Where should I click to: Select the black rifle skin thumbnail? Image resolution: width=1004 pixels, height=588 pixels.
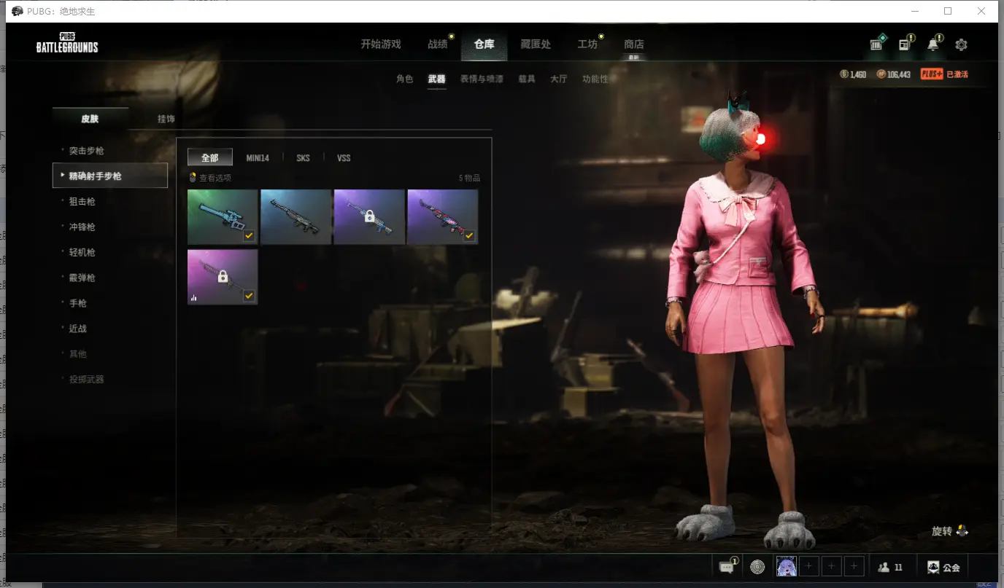click(x=296, y=216)
